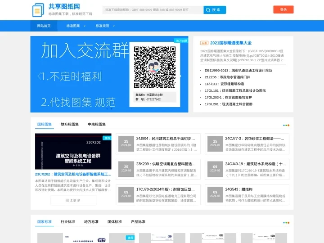Click the 阅读更多 button
The image size is (324, 243).
[73, 200]
